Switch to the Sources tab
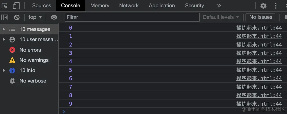 click(x=41, y=6)
